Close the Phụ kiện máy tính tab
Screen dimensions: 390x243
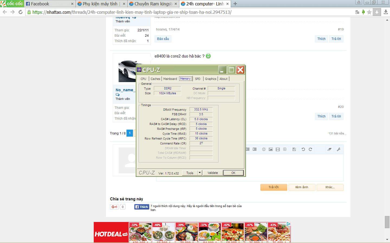(x=124, y=4)
